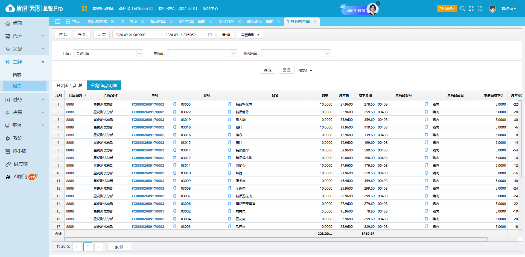This screenshot has width=525, height=257.
Task: Click the 增值服务 button
Action: (x=447, y=8)
